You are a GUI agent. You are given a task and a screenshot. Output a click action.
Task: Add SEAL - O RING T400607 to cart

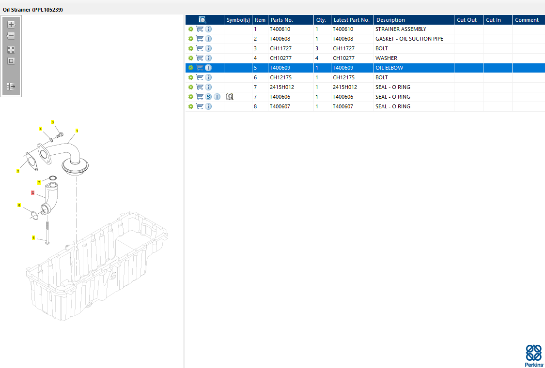click(200, 106)
